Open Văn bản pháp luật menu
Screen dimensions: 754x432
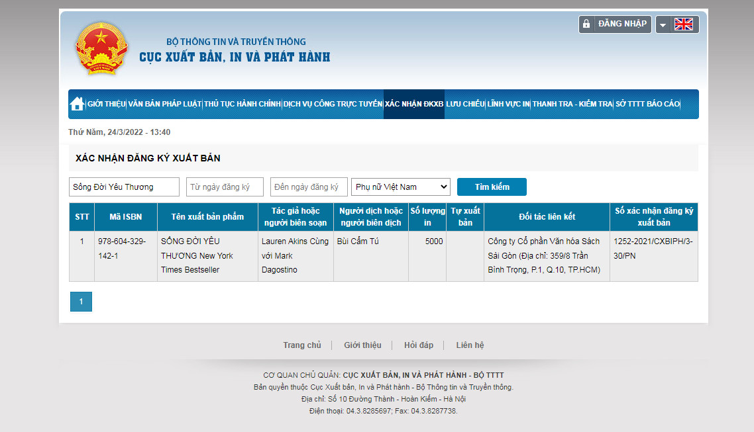click(x=164, y=104)
